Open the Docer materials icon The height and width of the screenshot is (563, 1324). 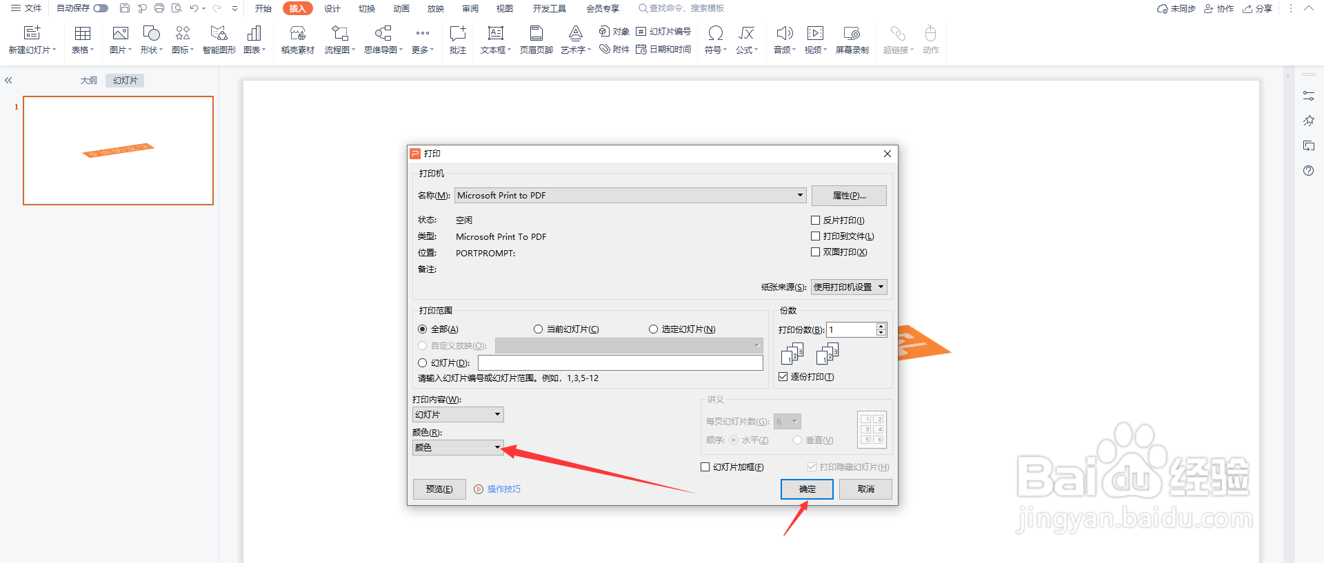tap(298, 33)
